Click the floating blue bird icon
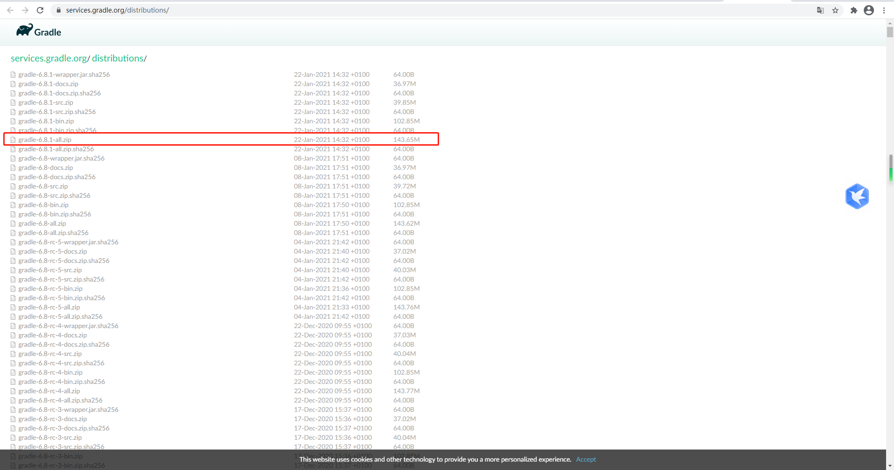 pos(857,196)
